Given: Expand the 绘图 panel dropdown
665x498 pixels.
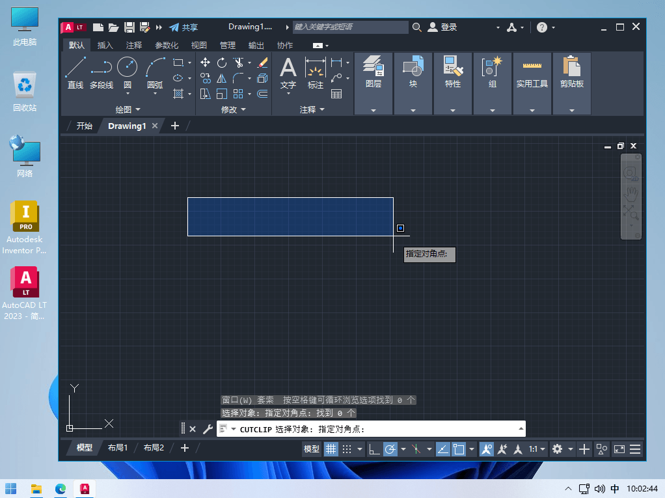Looking at the screenshot, I should click(128, 109).
